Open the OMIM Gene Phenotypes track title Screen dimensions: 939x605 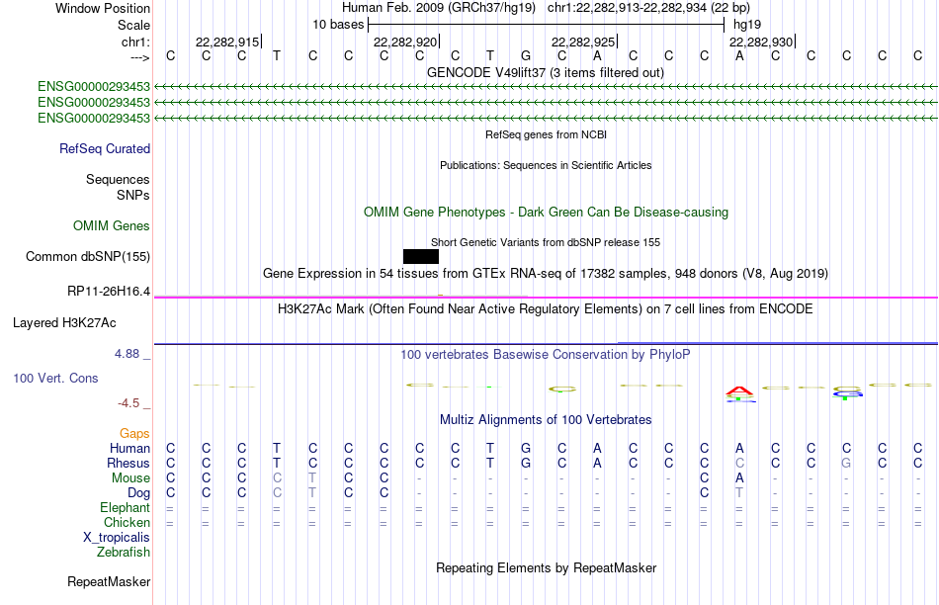547,213
